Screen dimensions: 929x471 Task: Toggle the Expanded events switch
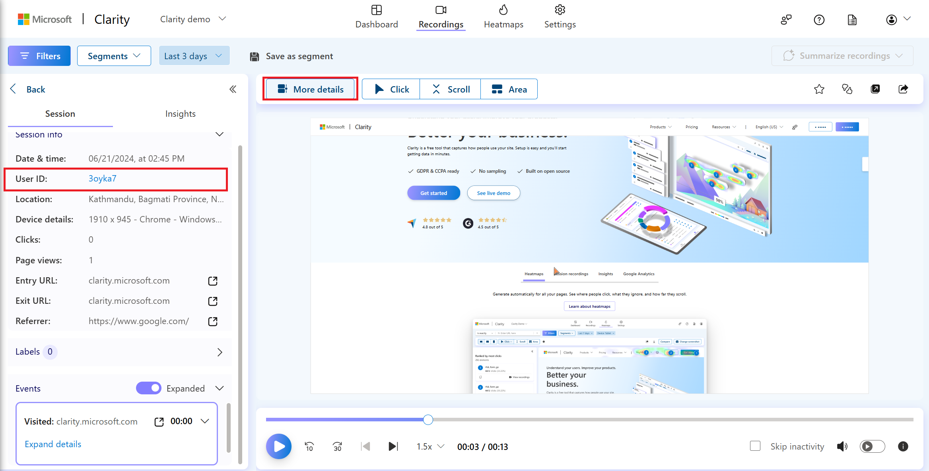[149, 388]
